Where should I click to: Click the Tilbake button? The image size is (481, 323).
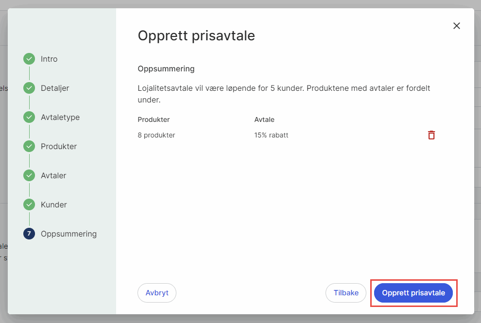pyautogui.click(x=346, y=293)
